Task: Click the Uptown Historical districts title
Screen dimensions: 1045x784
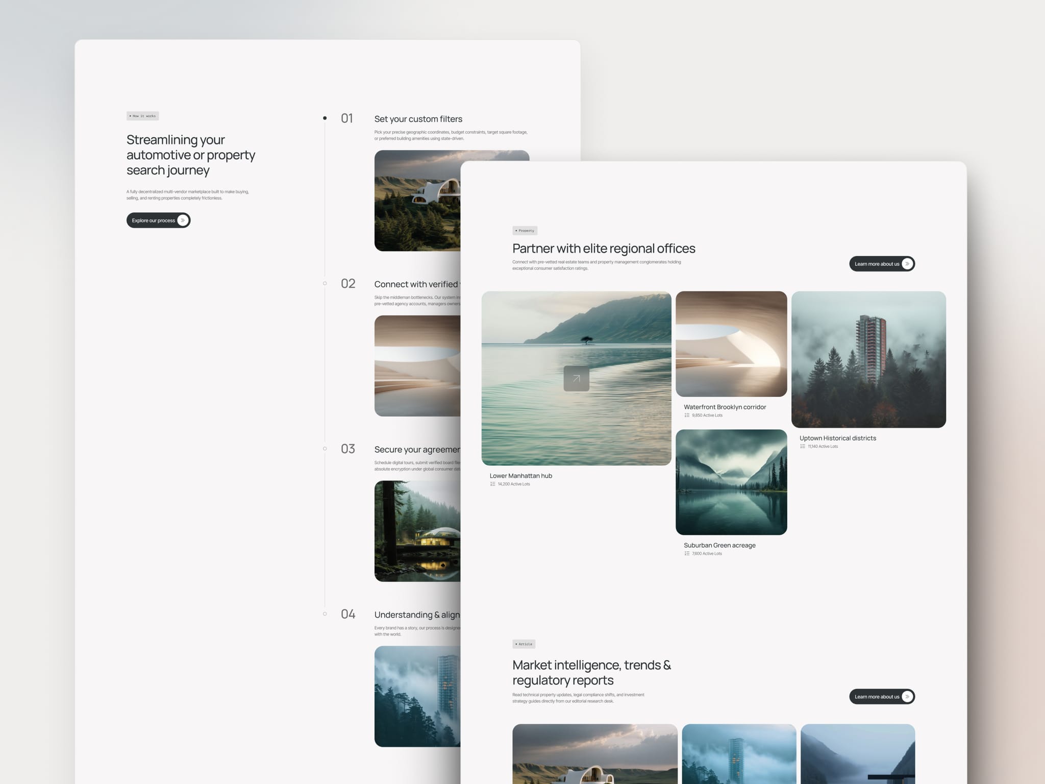Action: (838, 438)
